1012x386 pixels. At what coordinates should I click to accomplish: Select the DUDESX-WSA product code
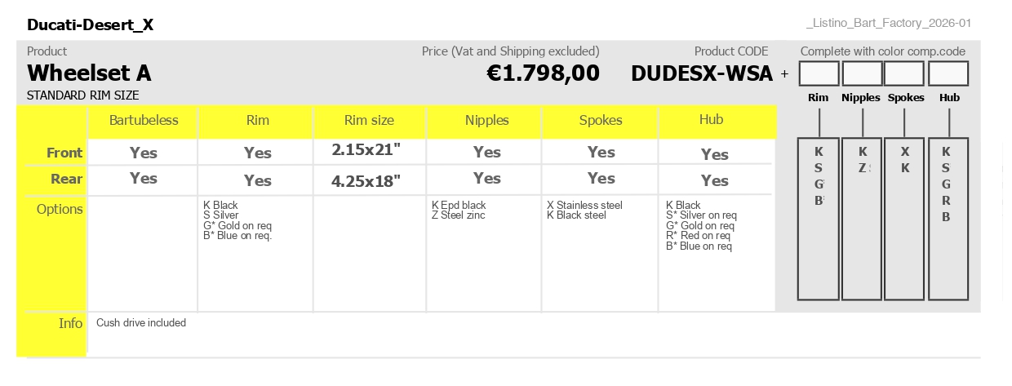pos(702,73)
